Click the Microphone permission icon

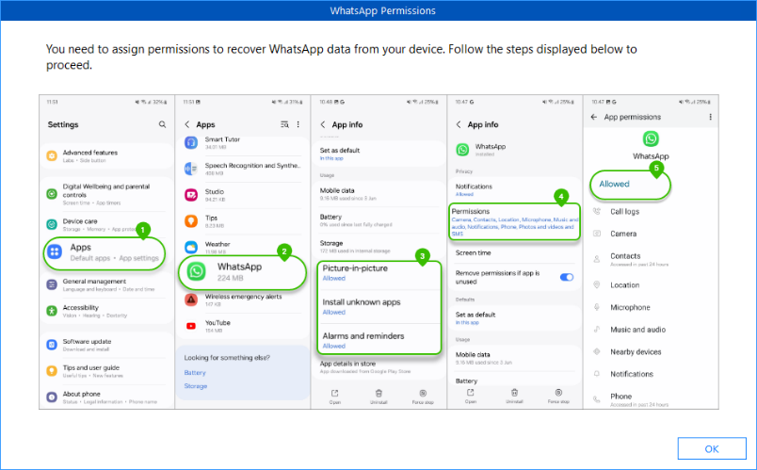point(597,307)
